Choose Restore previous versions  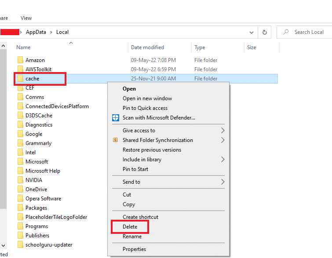152,150
